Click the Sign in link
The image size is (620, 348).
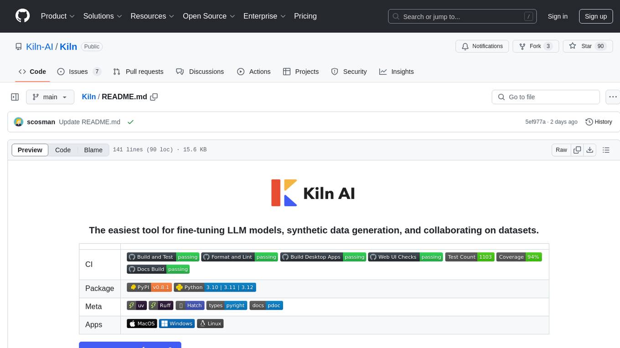click(558, 16)
